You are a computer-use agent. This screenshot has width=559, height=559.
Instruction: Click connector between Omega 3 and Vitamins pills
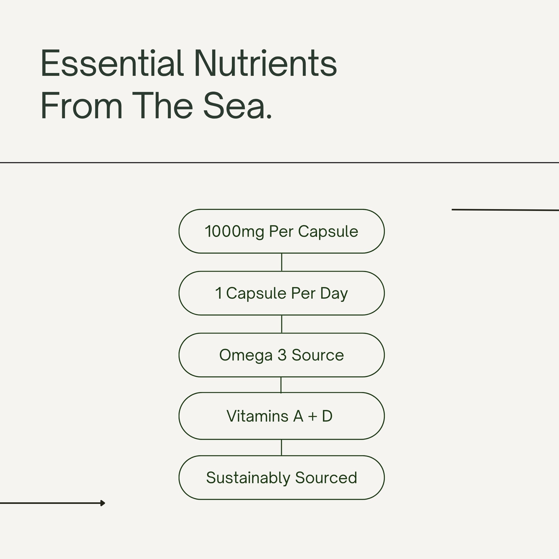click(281, 385)
